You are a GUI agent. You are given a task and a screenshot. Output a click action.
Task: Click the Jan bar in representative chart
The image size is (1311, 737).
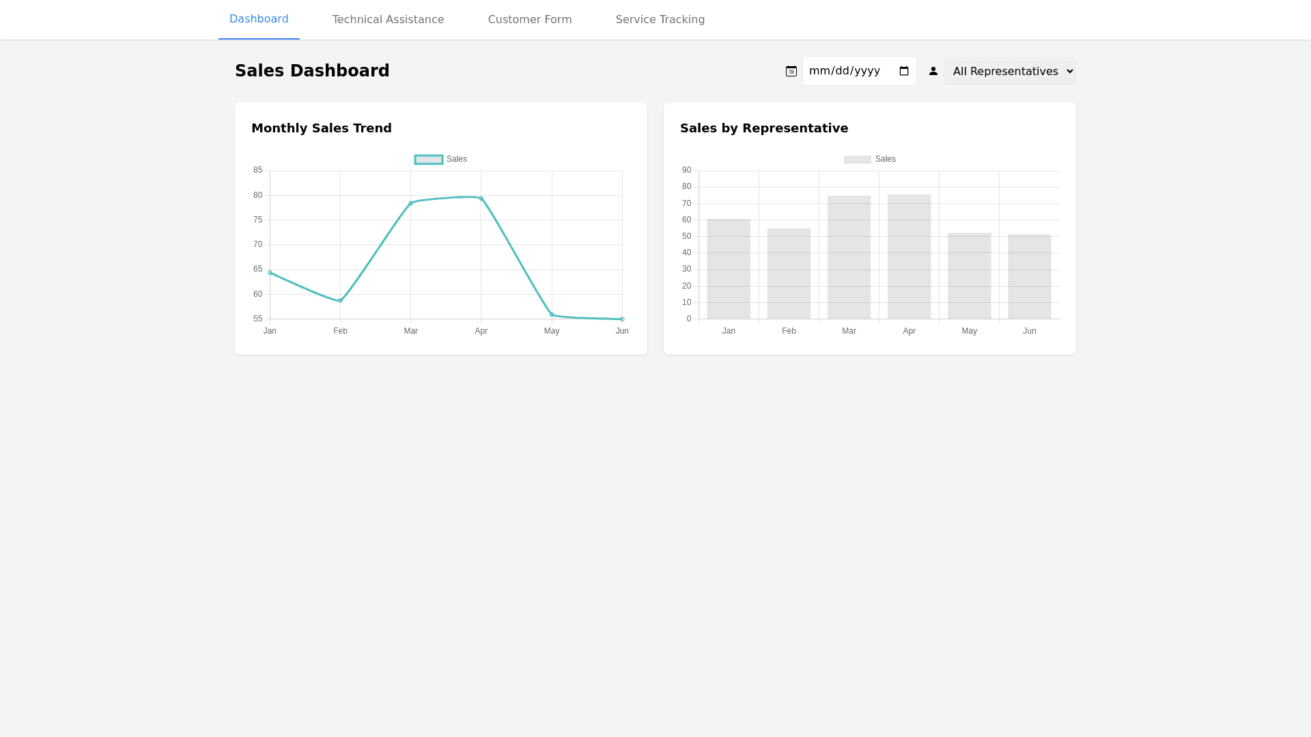pyautogui.click(x=729, y=270)
